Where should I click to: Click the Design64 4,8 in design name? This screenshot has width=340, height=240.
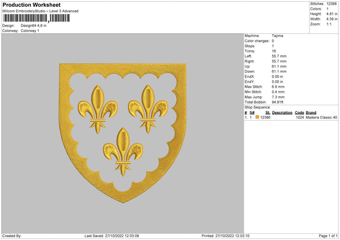click(x=33, y=25)
